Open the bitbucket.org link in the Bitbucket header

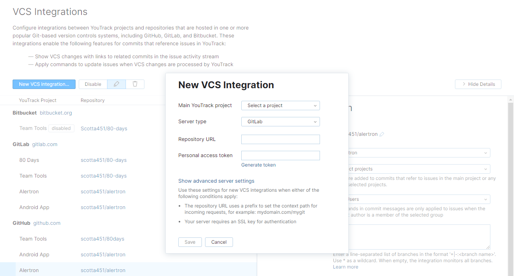click(x=57, y=113)
